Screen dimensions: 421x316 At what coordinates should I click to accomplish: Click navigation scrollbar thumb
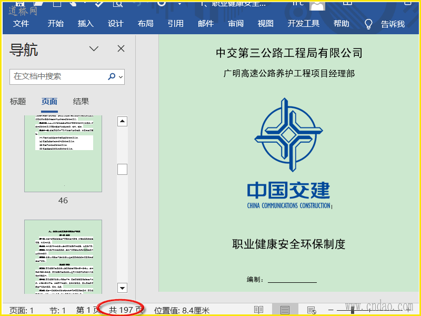tap(122, 169)
